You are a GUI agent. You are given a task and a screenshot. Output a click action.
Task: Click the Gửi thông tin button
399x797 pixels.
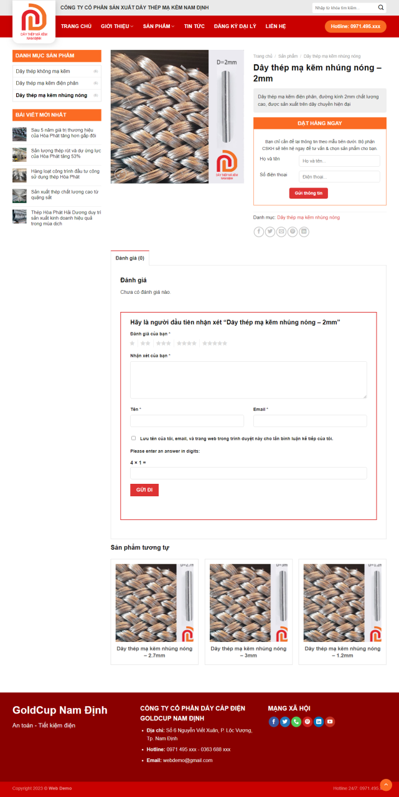pyautogui.click(x=309, y=194)
